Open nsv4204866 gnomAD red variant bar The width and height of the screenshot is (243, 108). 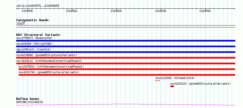(x=126, y=58)
